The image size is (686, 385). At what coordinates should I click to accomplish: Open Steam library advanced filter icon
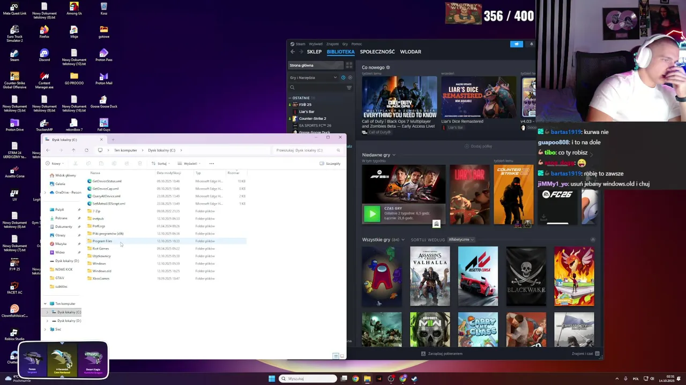click(x=349, y=88)
